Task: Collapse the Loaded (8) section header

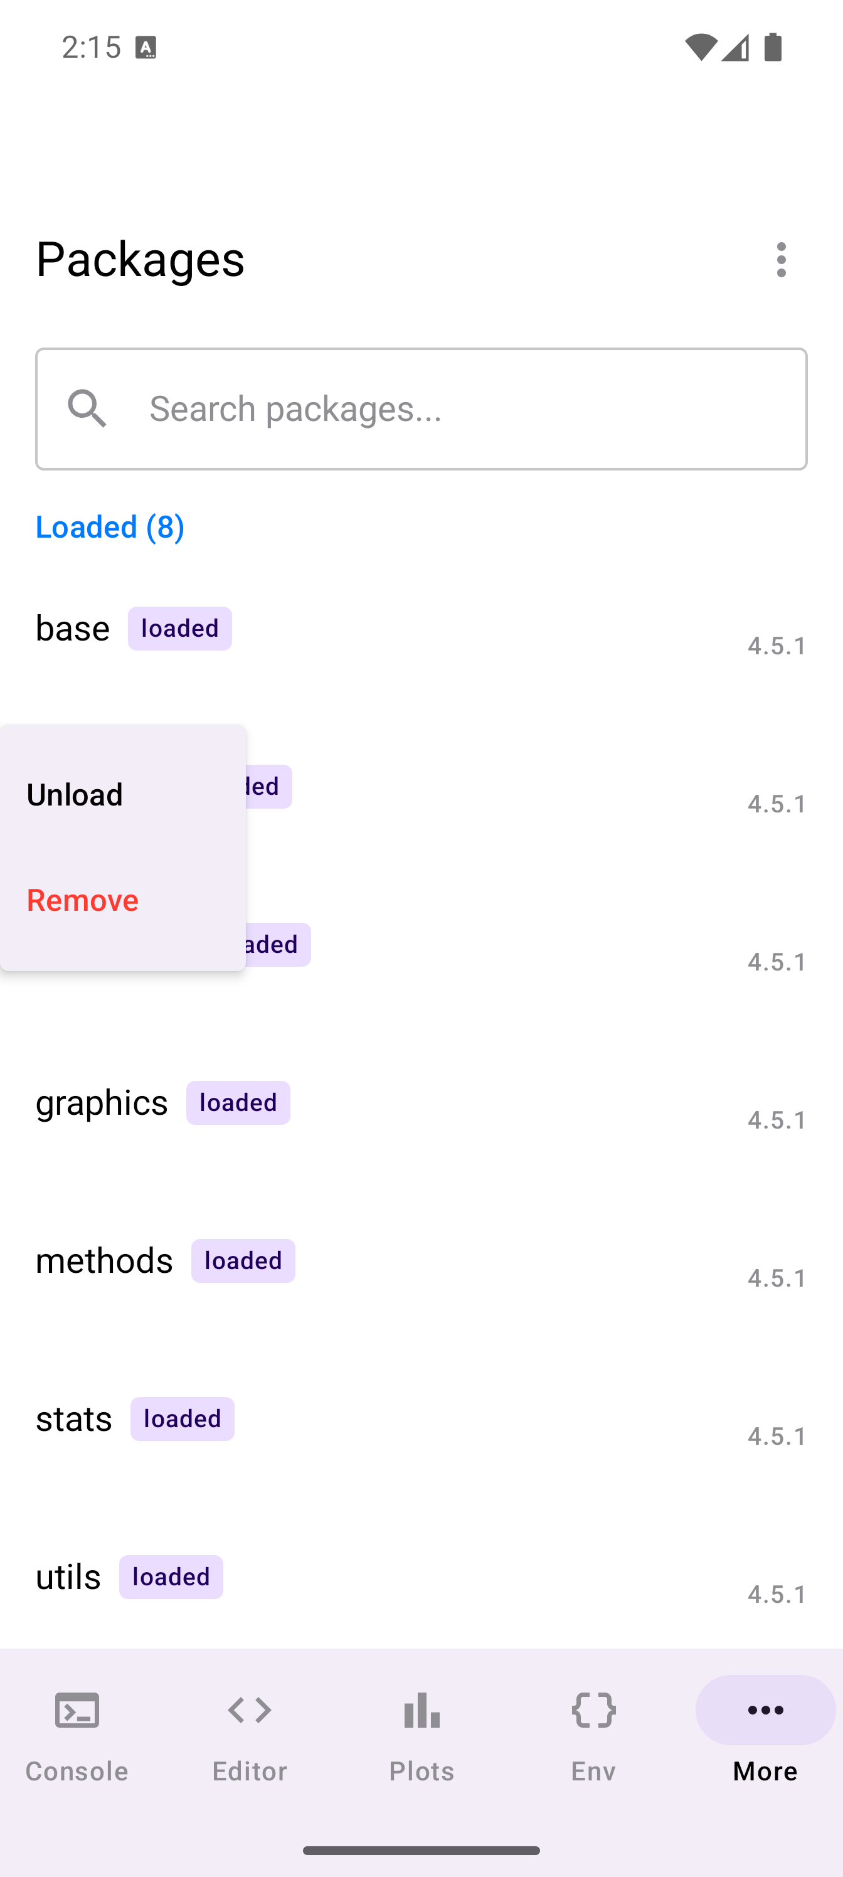Action: [x=110, y=527]
